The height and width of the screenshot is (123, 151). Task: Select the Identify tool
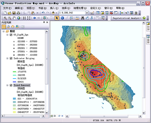point(62,18)
